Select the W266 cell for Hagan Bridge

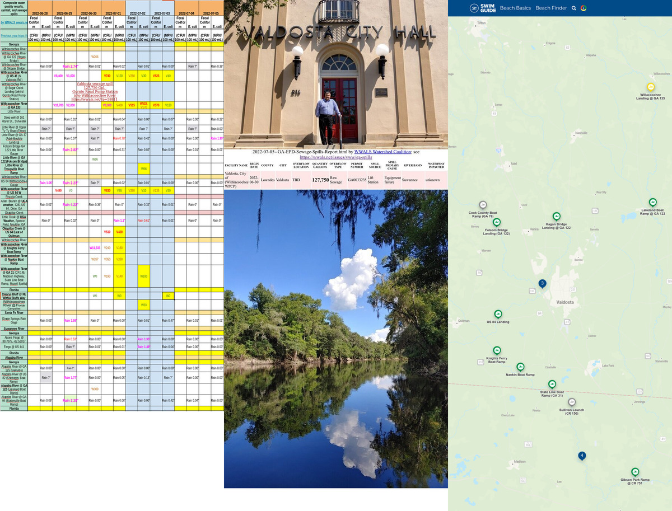[95, 57]
